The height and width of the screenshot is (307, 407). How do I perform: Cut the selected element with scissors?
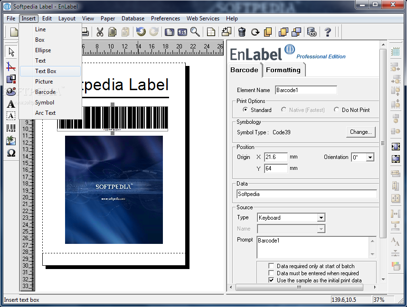point(100,32)
